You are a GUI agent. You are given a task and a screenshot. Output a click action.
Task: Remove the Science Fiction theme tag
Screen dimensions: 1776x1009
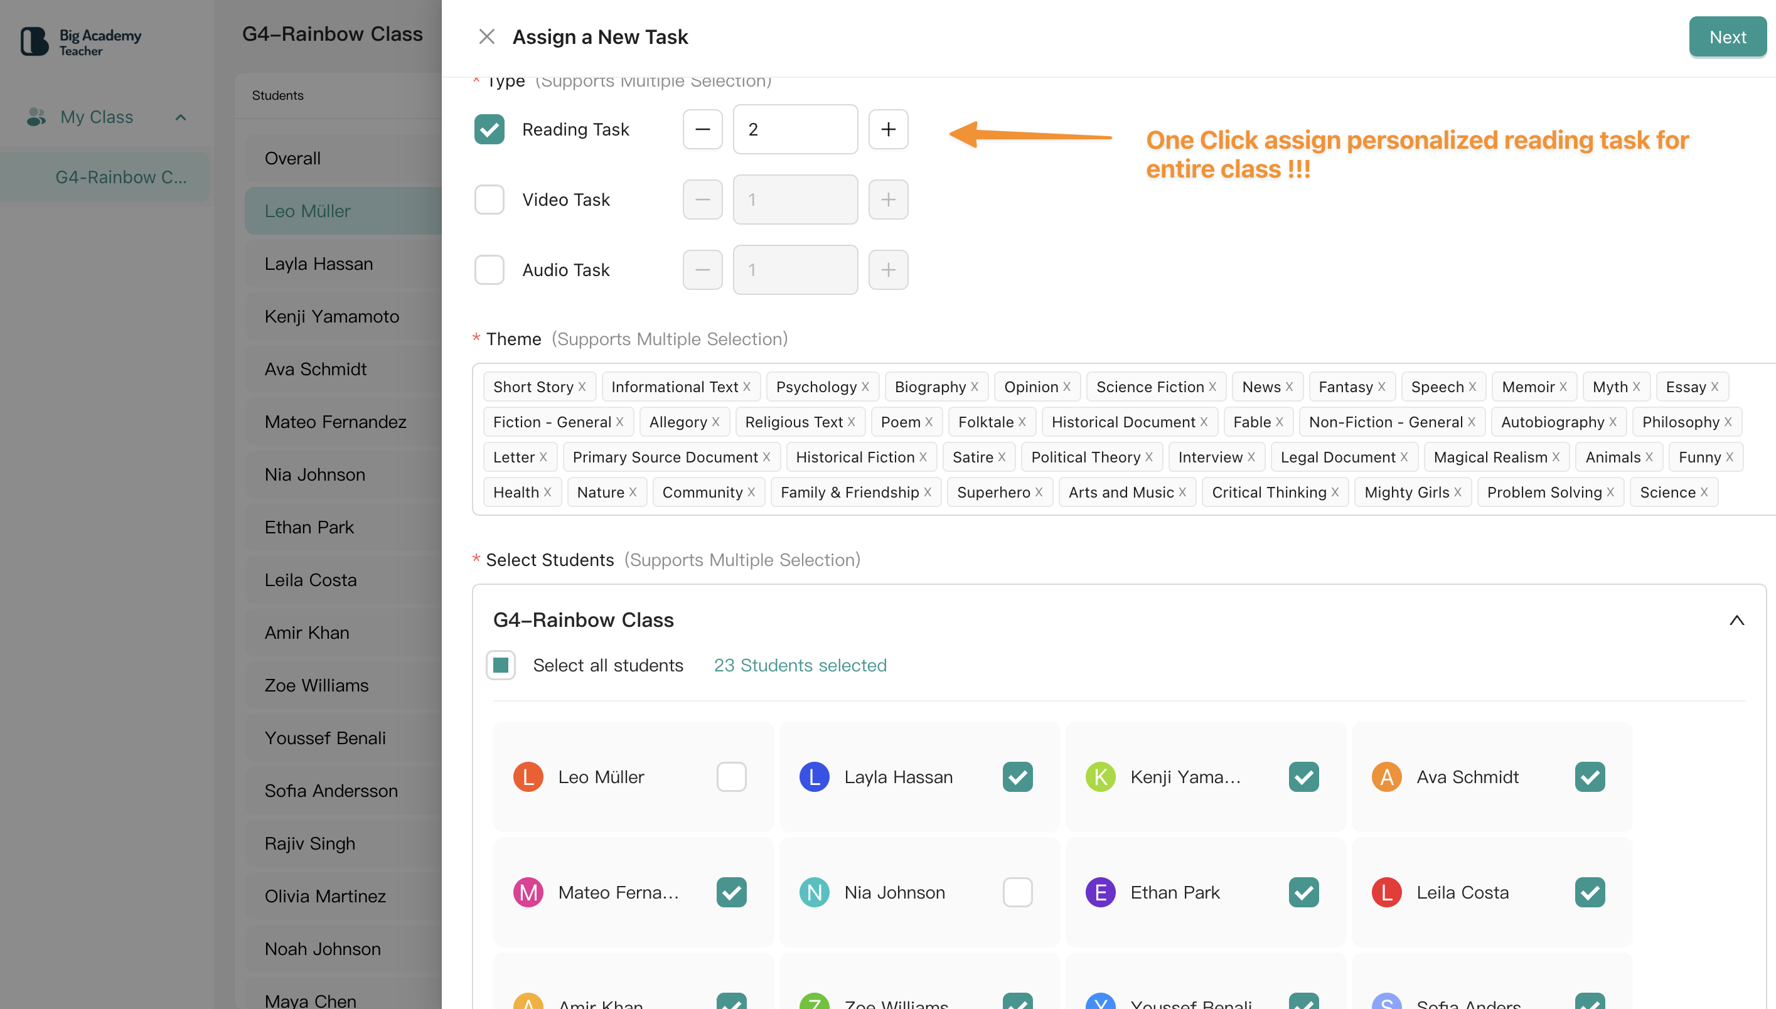point(1212,387)
